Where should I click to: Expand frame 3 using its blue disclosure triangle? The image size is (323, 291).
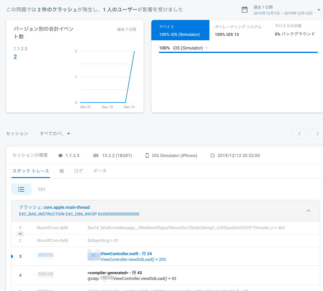12,256
